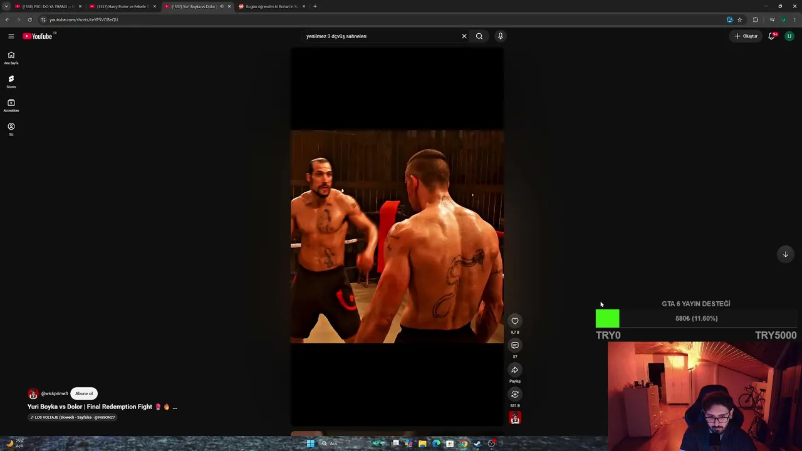Close the Bugün öğrendim ki tab
The width and height of the screenshot is (802, 451).
coord(304,6)
